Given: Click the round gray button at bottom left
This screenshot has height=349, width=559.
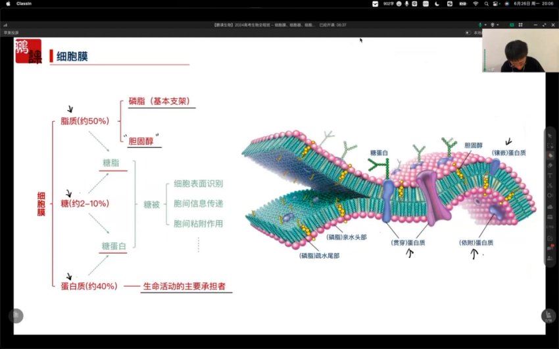Looking at the screenshot, I should click(x=16, y=315).
